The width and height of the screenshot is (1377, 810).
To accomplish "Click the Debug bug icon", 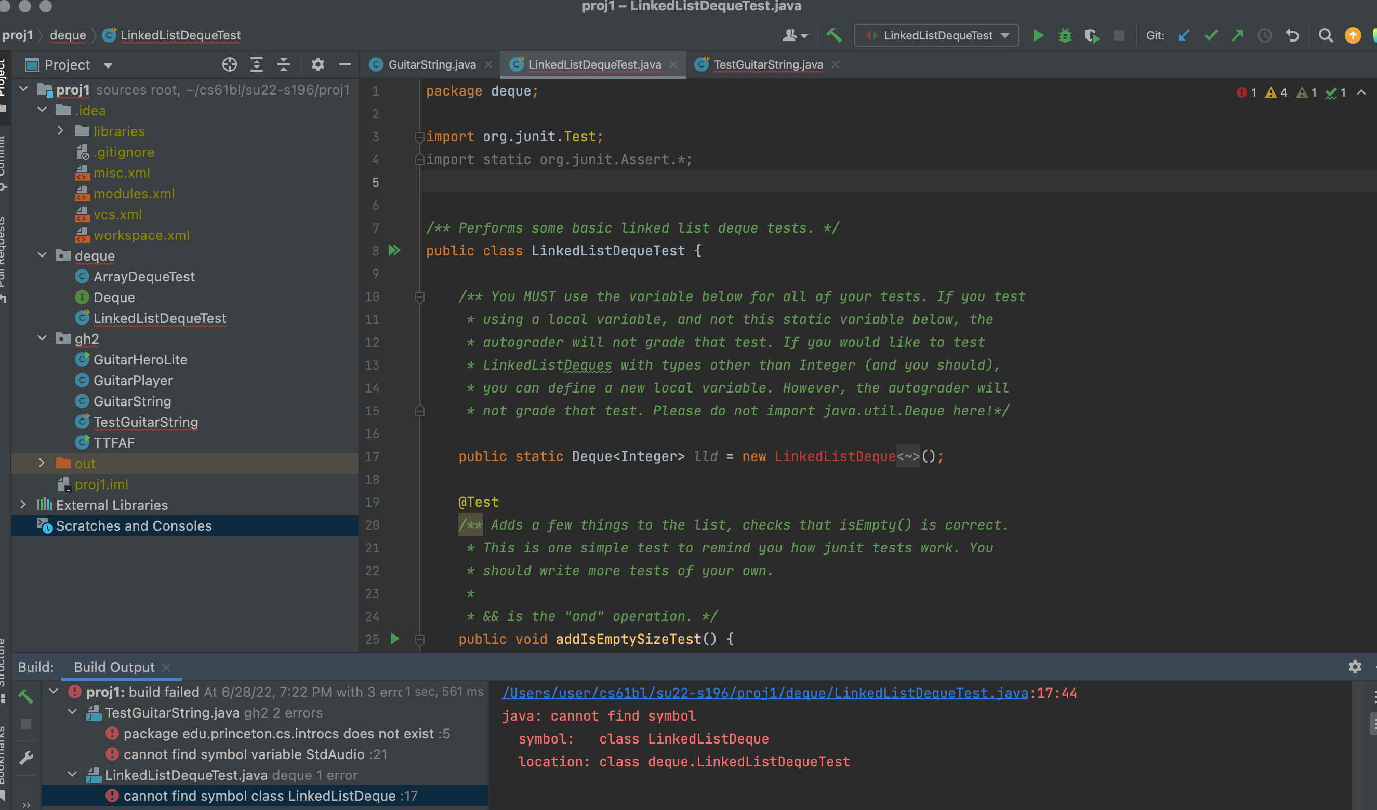I will [x=1065, y=35].
